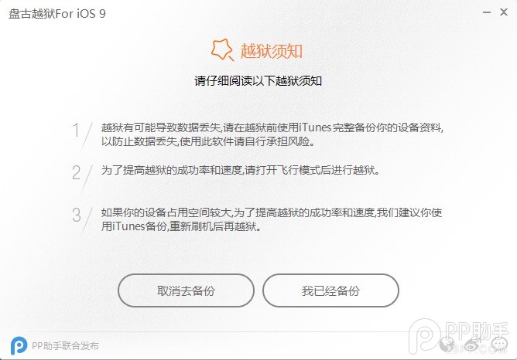Click the large outlined P watermark logo
The width and height of the screenshot is (517, 360).
[425, 336]
